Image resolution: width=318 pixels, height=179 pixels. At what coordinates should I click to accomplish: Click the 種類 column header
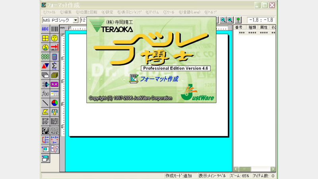pos(252,27)
